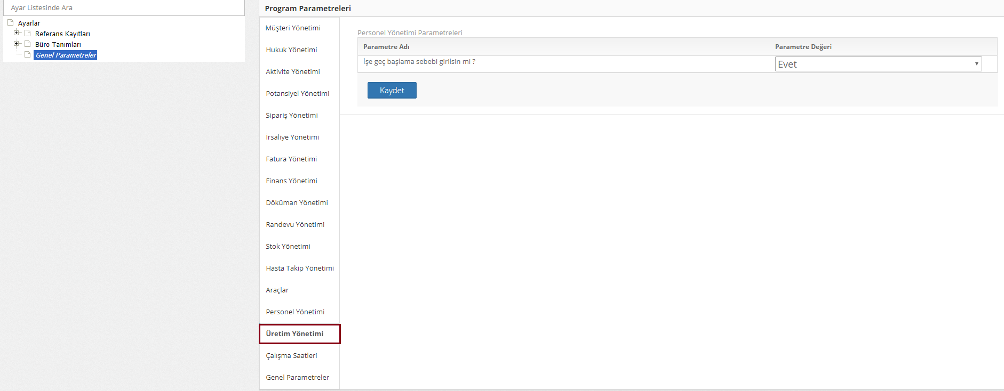The width and height of the screenshot is (1004, 391).
Task: Switch to the Fatura Yönetimi tab
Action: 291,159
